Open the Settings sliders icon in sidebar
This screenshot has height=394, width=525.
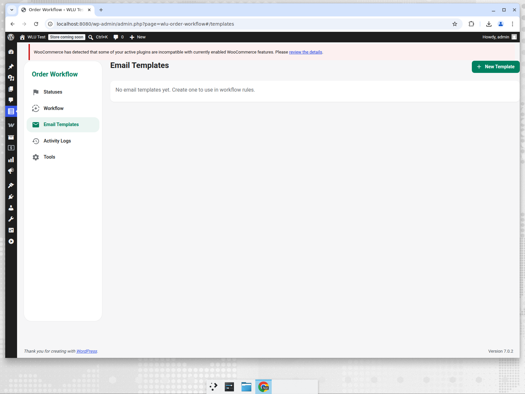11,230
